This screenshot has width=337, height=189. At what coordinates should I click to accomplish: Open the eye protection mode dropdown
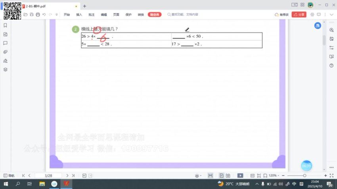198,176
